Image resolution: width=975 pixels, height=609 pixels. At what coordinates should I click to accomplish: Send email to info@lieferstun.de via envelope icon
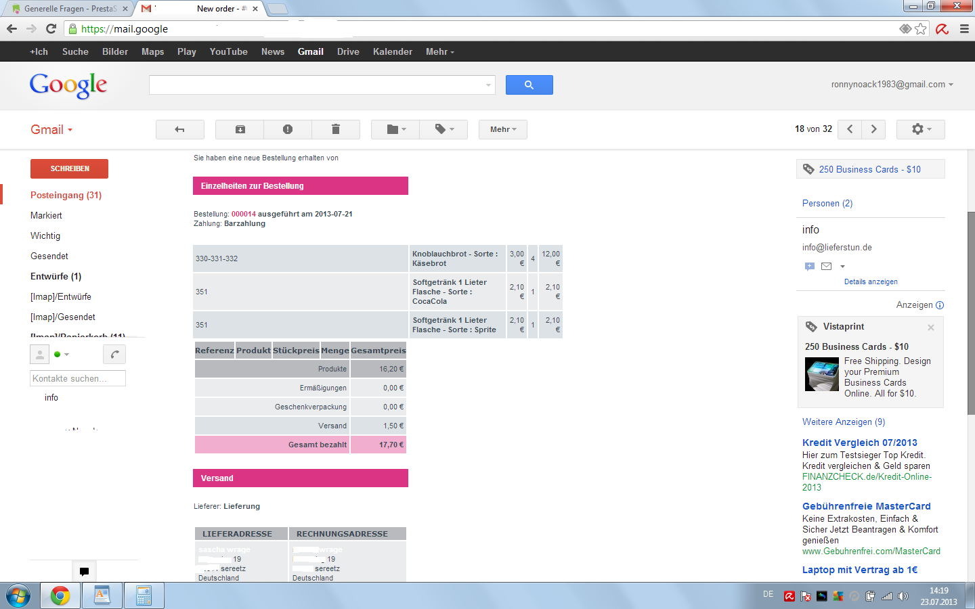pos(826,267)
